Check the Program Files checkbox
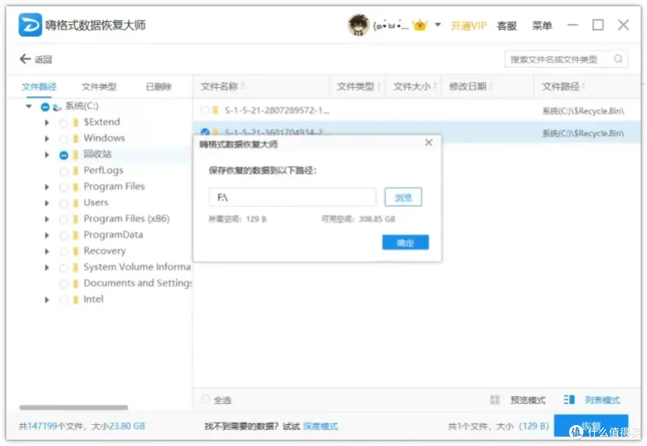The width and height of the screenshot is (647, 446). (x=64, y=187)
